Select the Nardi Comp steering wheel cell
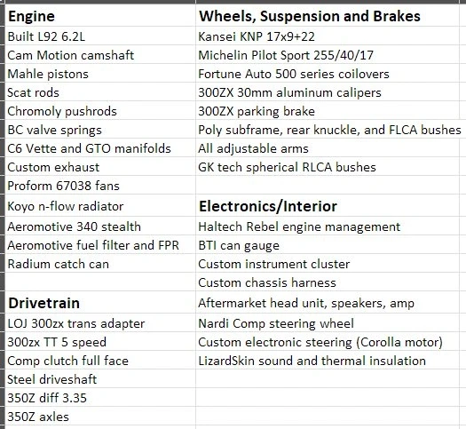466x429 pixels. click(x=328, y=323)
